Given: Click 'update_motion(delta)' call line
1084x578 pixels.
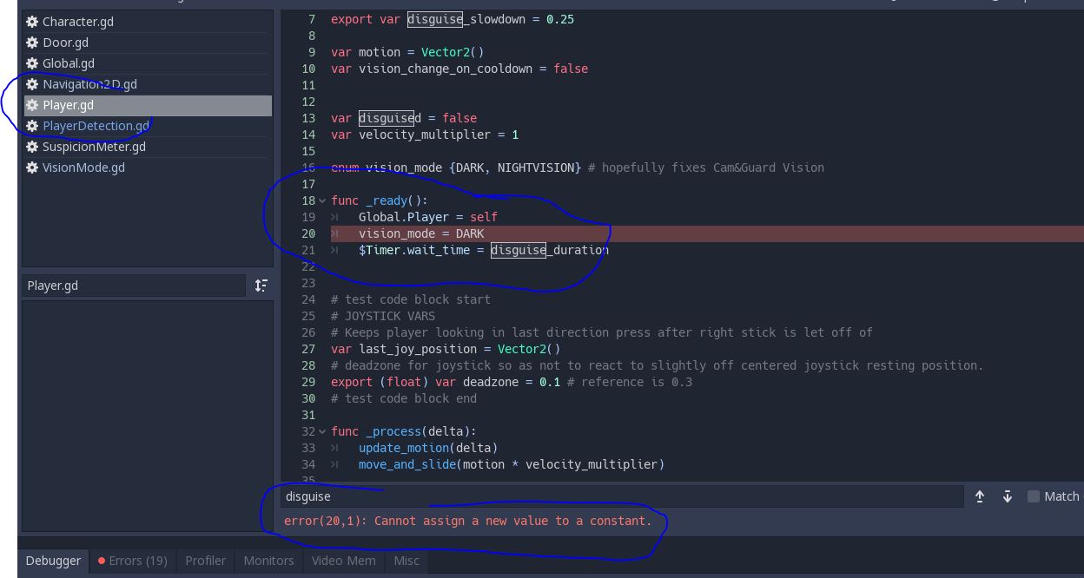Looking at the screenshot, I should pos(428,448).
